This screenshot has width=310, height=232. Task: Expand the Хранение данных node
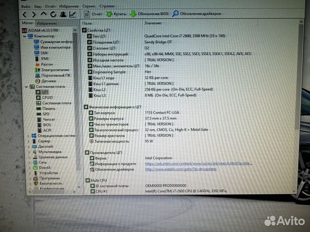click(x=29, y=157)
